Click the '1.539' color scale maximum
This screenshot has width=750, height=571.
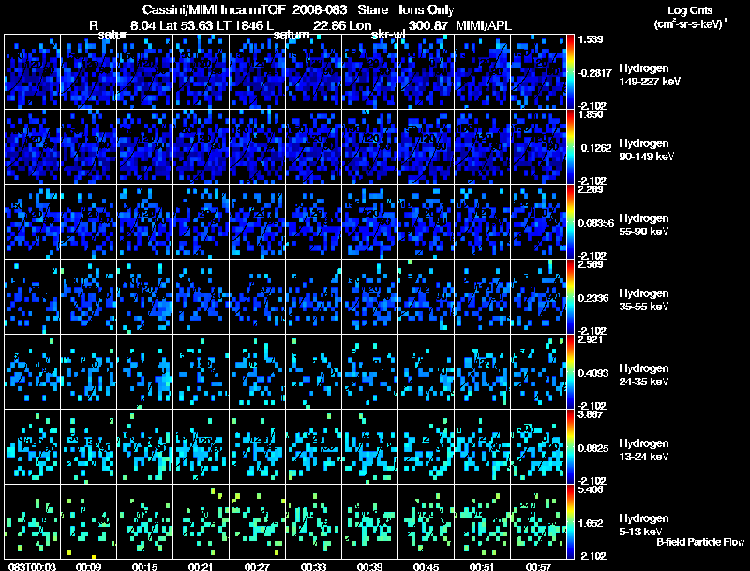coord(591,39)
